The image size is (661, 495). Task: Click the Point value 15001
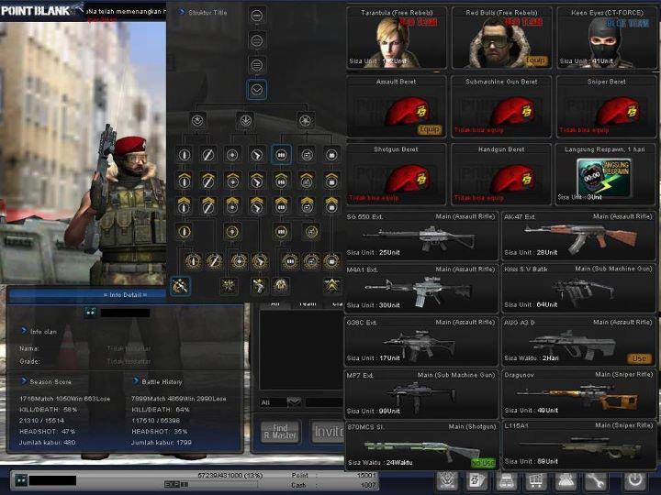(366, 475)
